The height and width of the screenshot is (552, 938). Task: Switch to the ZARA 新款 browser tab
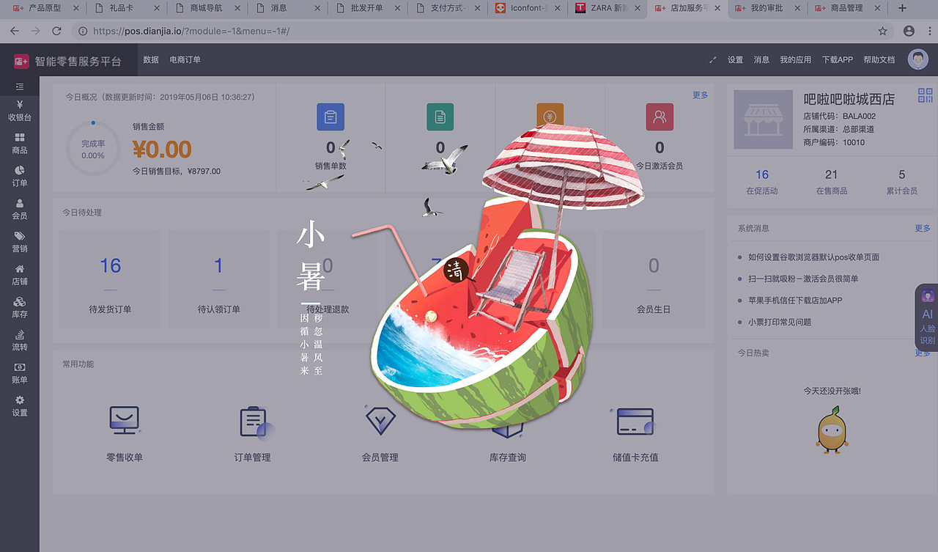click(608, 8)
